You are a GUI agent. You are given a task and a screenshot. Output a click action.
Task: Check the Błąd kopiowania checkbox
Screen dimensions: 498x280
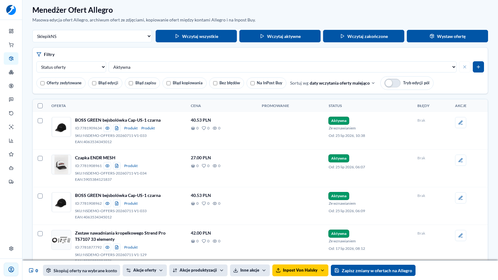(x=169, y=83)
